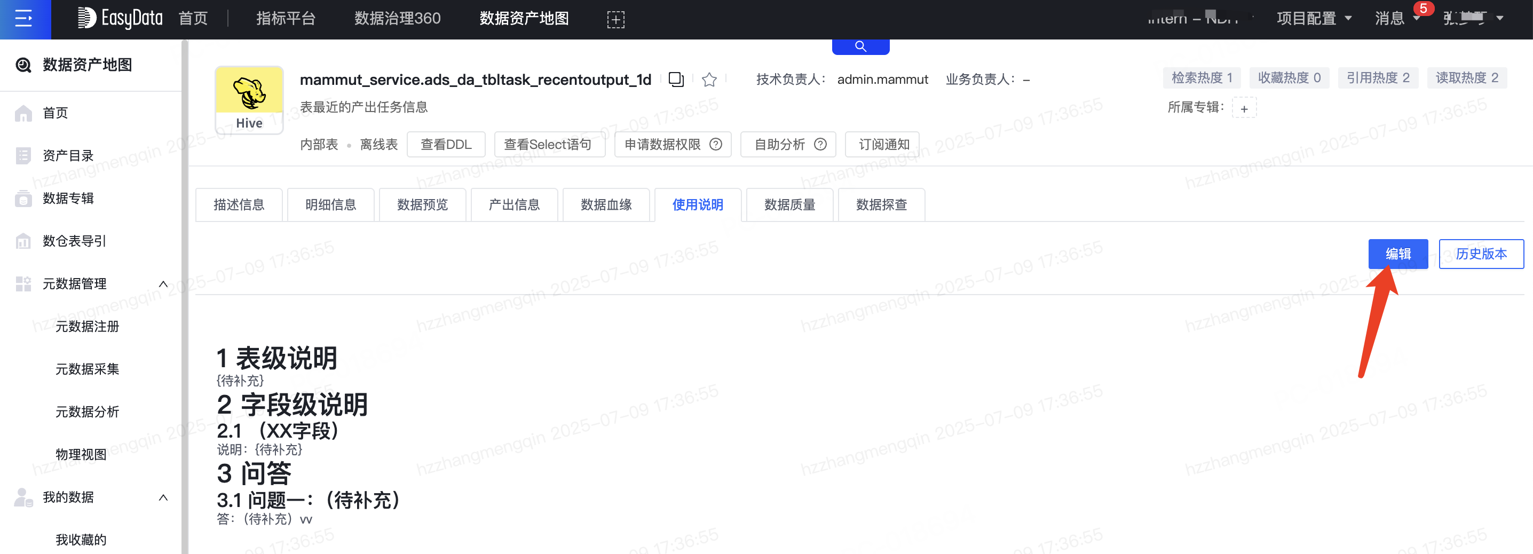Click the table name mammut_service.ads_da_tbltask_recentoutput_1d
1533x554 pixels.
(476, 79)
